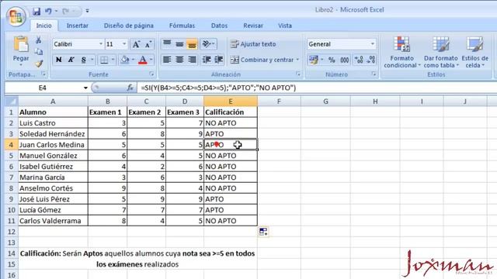
Task: Activate the Format Painter brush
Action: pyautogui.click(x=39, y=64)
